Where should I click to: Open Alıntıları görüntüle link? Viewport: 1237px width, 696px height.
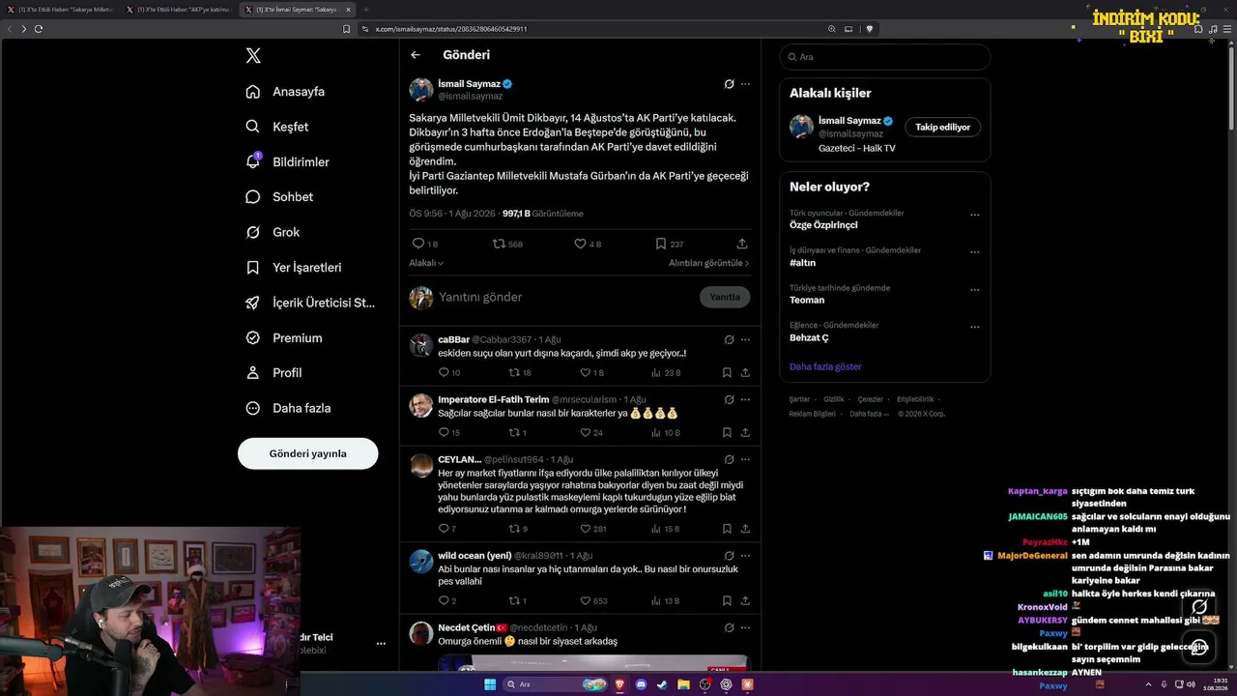(708, 263)
